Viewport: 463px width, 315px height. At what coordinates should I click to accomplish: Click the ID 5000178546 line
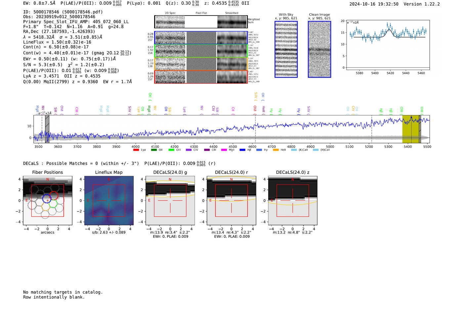pos(63,12)
